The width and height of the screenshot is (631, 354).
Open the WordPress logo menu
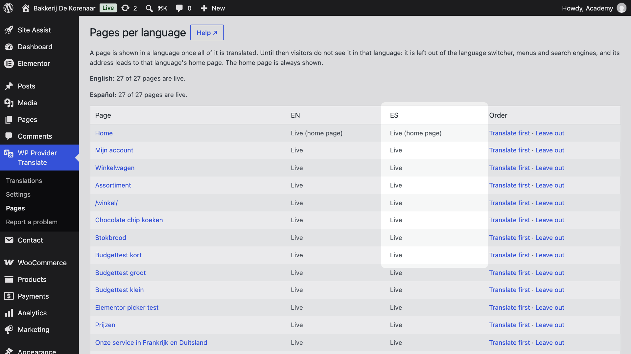coord(9,8)
